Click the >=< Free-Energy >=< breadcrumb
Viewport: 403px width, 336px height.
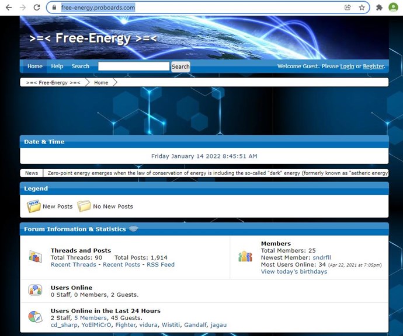53,82
